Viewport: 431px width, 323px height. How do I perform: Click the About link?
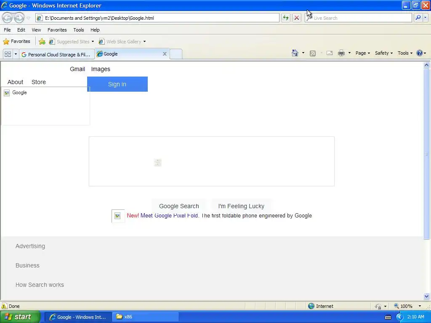16,82
